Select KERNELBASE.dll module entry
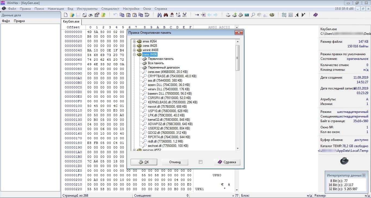 [172, 102]
